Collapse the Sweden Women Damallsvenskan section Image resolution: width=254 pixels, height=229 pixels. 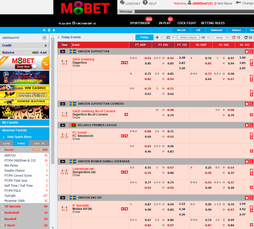[x=63, y=162]
